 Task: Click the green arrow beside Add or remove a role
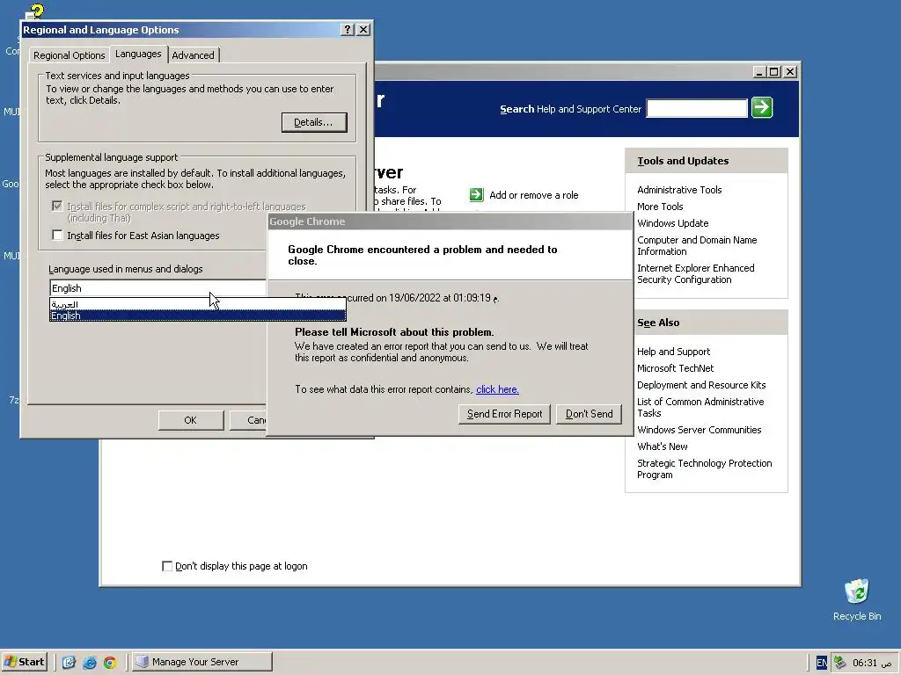point(476,195)
